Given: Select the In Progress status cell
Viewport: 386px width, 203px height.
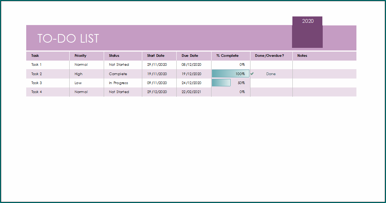Looking at the screenshot, I should tap(118, 83).
